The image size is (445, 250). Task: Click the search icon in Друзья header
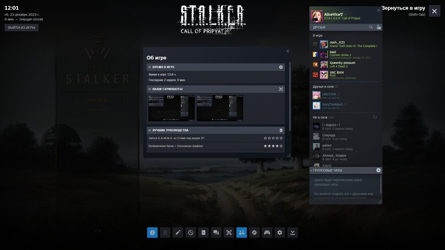pyautogui.click(x=371, y=27)
